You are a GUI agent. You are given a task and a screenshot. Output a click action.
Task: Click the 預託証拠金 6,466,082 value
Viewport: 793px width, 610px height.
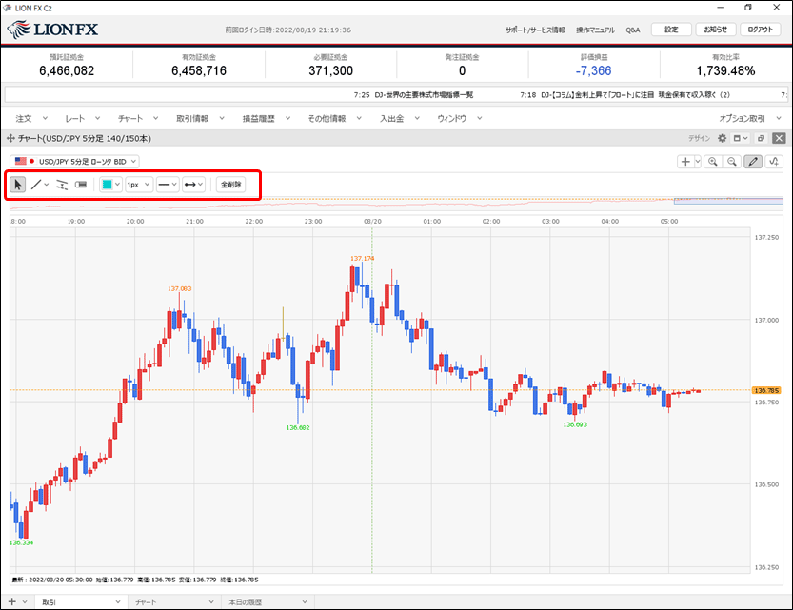point(67,70)
